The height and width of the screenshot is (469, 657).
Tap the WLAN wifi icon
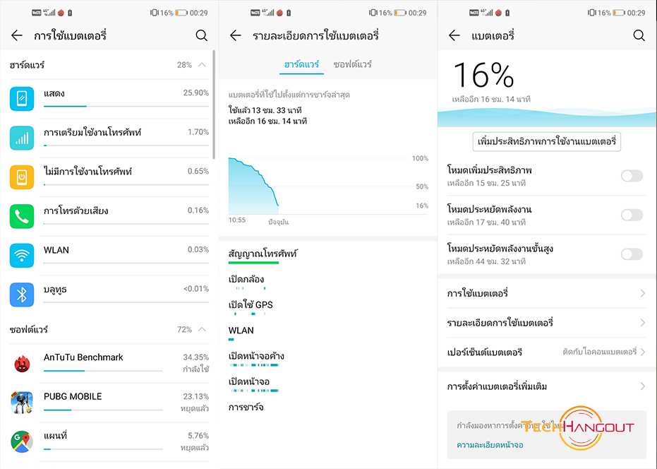(22, 255)
